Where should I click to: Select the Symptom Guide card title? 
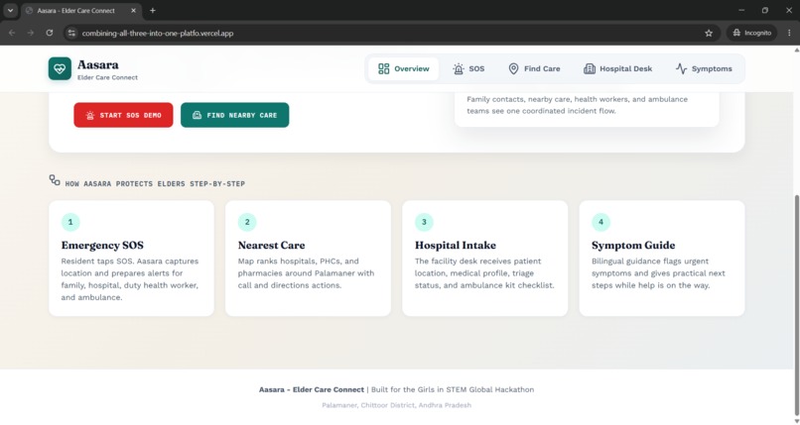click(x=633, y=246)
